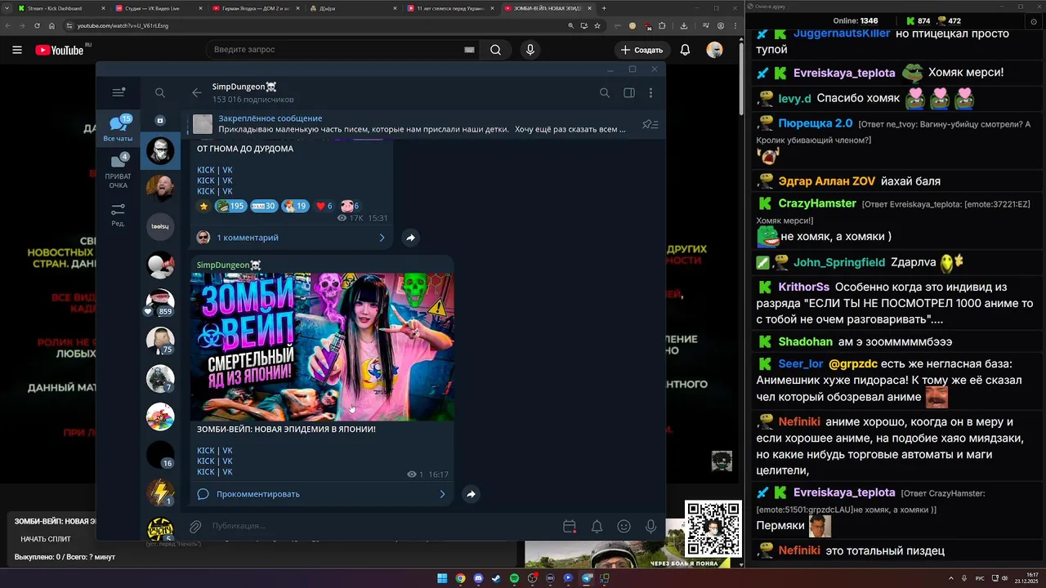Attach file with paperclip icon
1046x588 pixels.
click(195, 527)
